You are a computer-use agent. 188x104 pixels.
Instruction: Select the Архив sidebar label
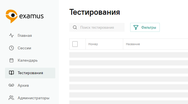tap(23, 85)
